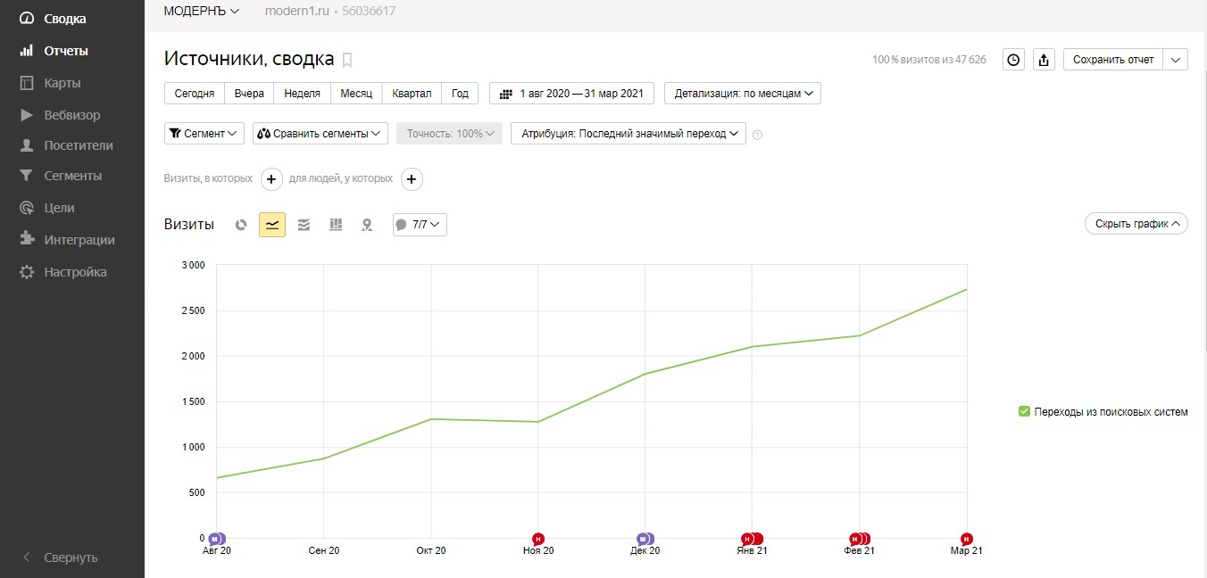Open Детализация: по месяцам dropdown
Viewport: 1207px width, 578px height.
click(x=743, y=94)
